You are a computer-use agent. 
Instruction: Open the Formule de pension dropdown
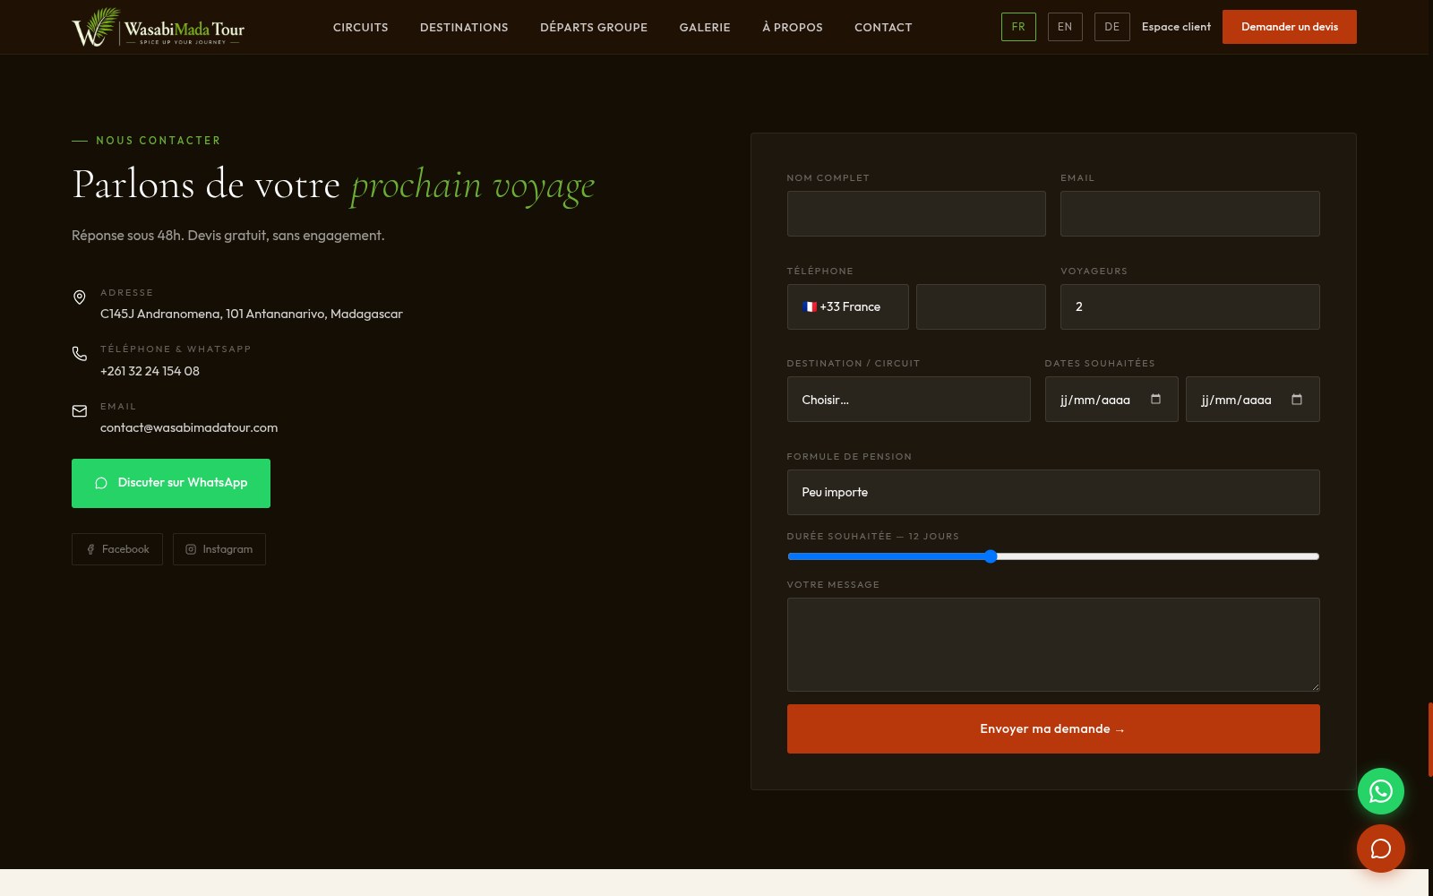click(1053, 492)
